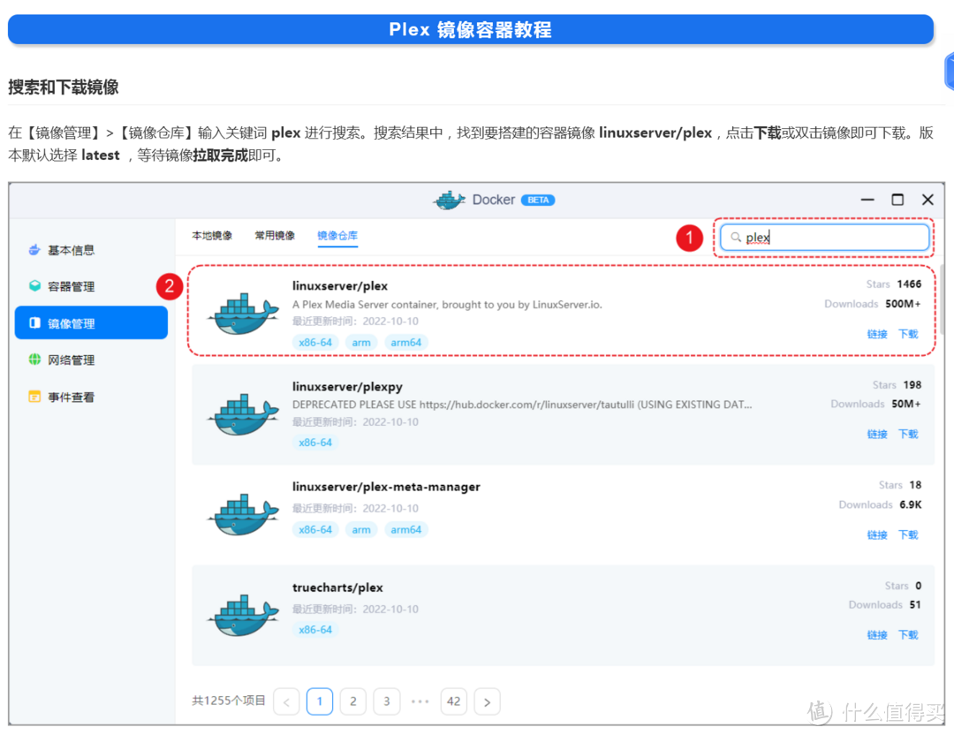Click arm tag under linuxserver/plex
Image resolution: width=954 pixels, height=735 pixels.
361,343
